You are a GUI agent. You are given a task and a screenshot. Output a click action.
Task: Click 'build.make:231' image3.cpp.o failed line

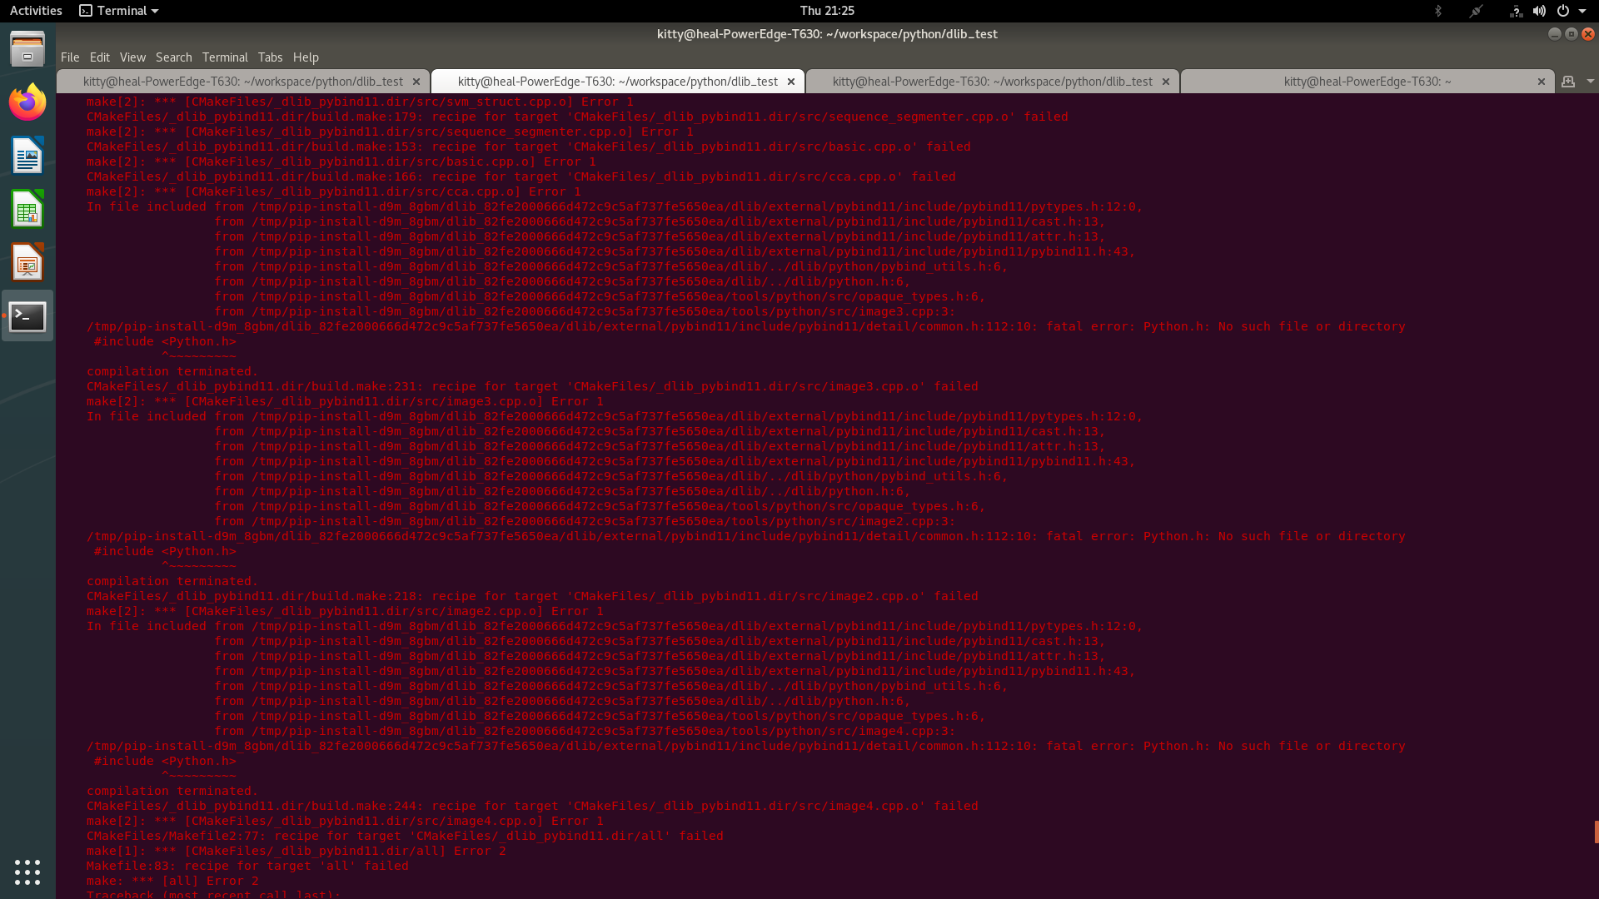tap(532, 387)
